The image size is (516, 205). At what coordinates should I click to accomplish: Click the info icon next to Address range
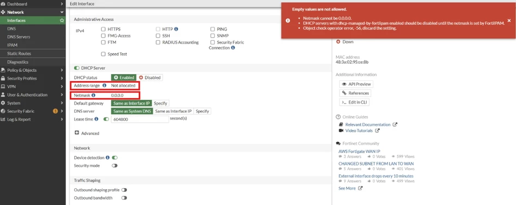[x=105, y=86]
